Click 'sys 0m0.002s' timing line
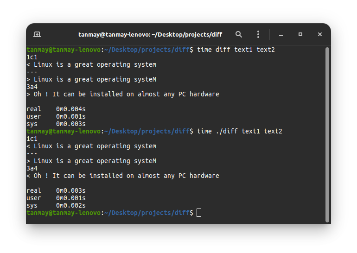 click(56, 205)
